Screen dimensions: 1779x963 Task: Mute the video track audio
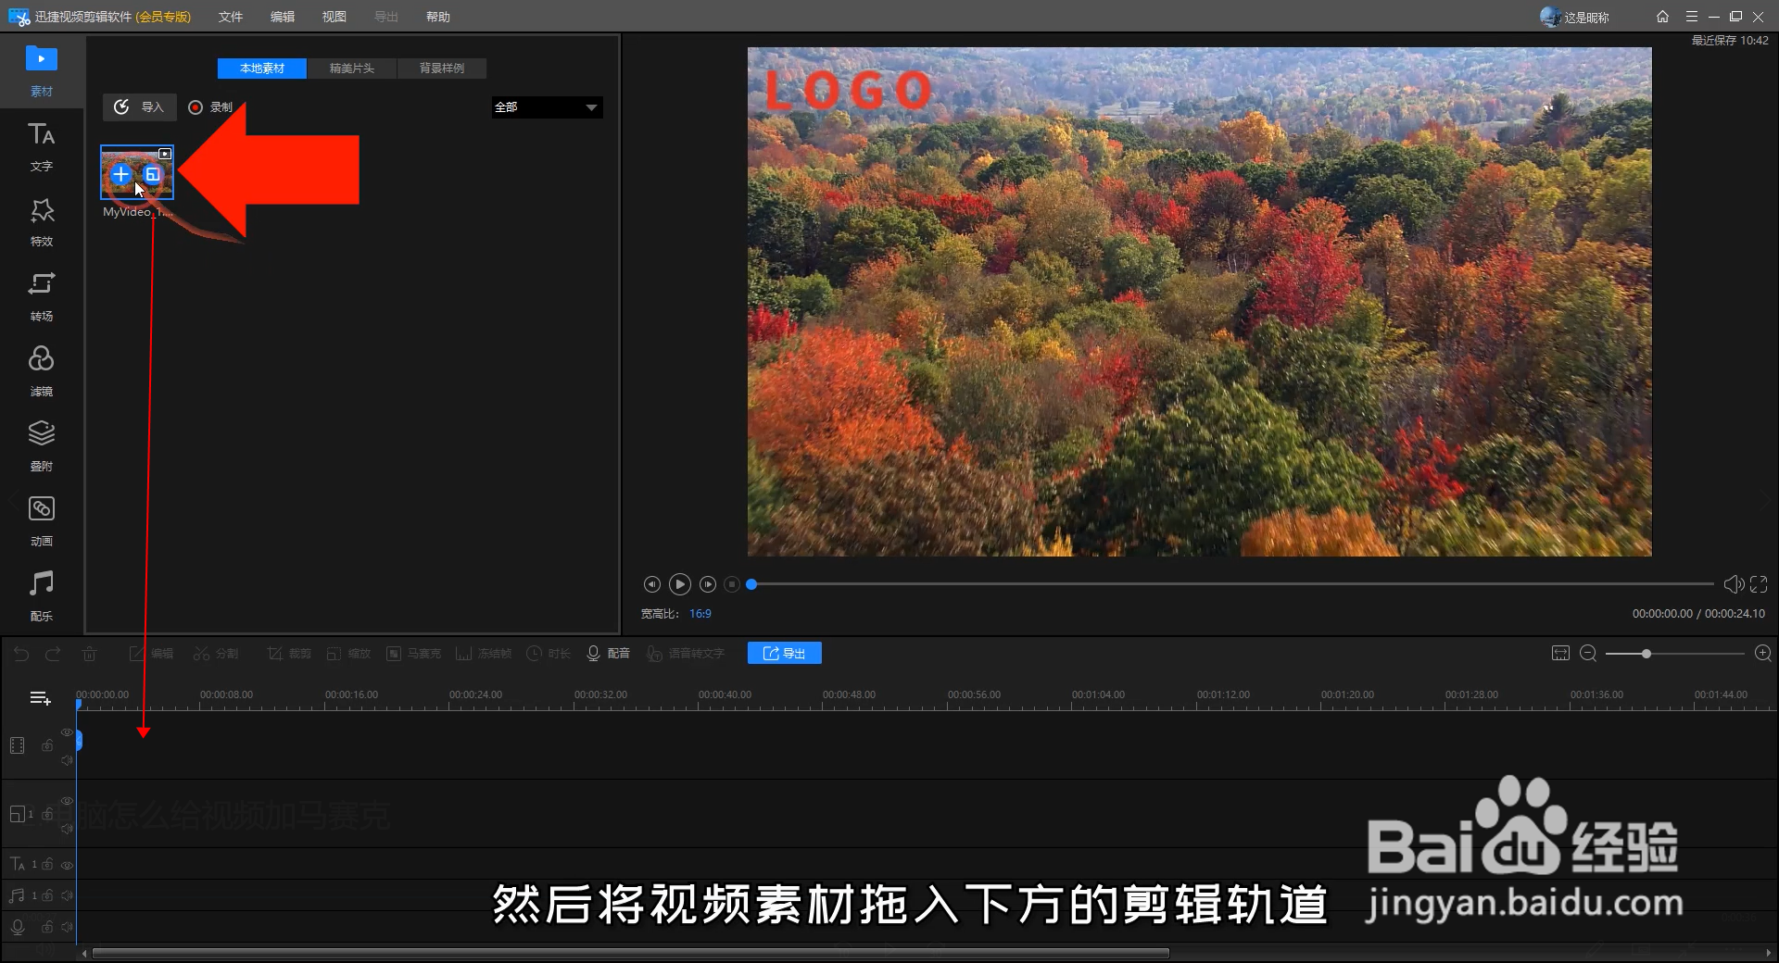(x=67, y=760)
